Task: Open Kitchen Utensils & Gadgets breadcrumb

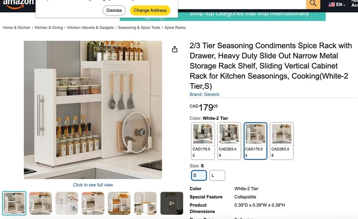Action: coord(90,28)
